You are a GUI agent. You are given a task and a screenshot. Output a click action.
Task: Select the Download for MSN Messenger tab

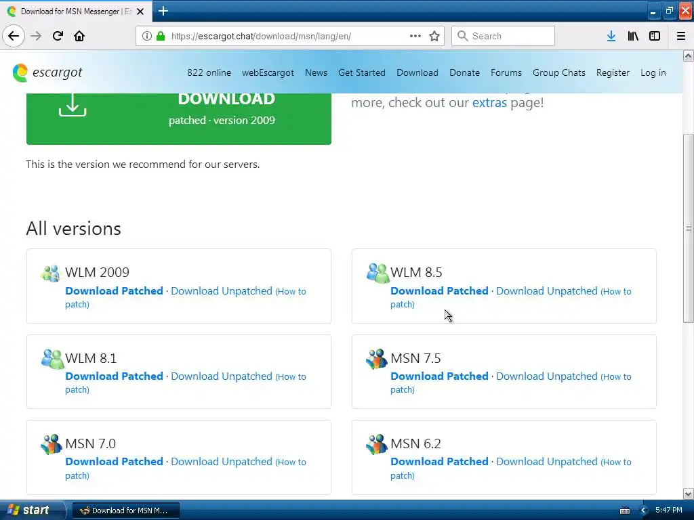76,11
